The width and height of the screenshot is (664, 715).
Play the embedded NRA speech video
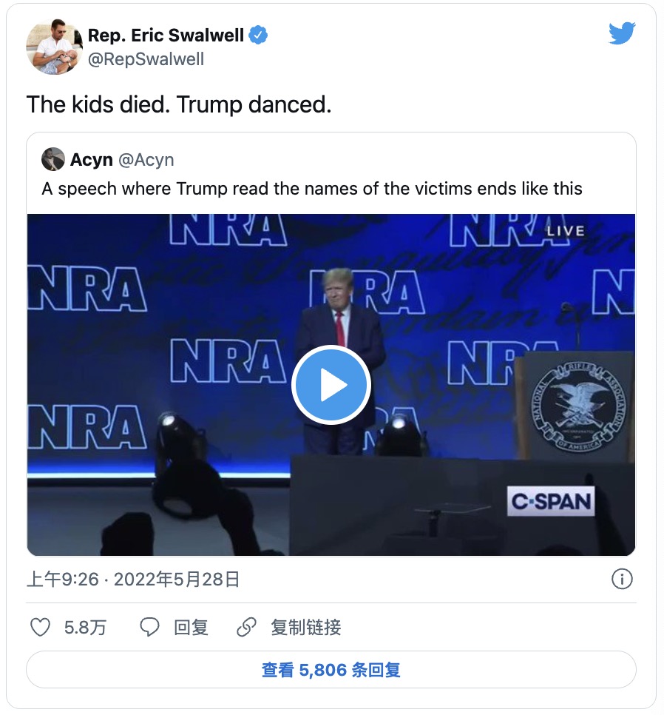tap(331, 385)
